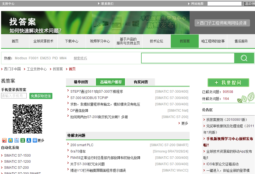Open 售后服务 navigation item
Viewport: 255px width, 174px height.
point(241,41)
